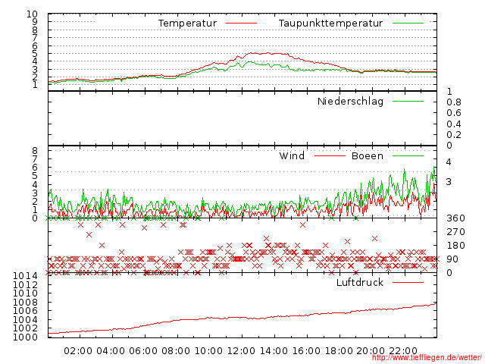485x364 pixels.
Task: Click the 1000 pressure axis label
Action: tap(25, 337)
